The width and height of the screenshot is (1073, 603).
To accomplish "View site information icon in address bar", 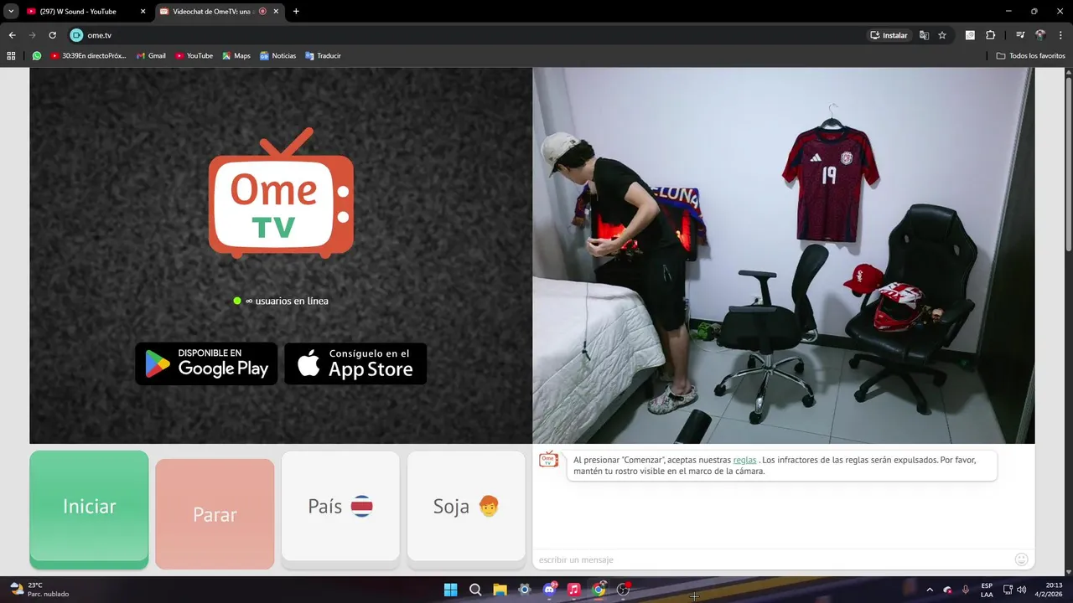I will (x=76, y=35).
